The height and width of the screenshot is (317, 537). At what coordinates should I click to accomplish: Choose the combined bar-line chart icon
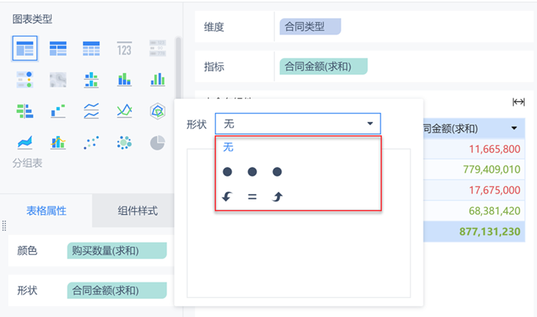(x=58, y=142)
